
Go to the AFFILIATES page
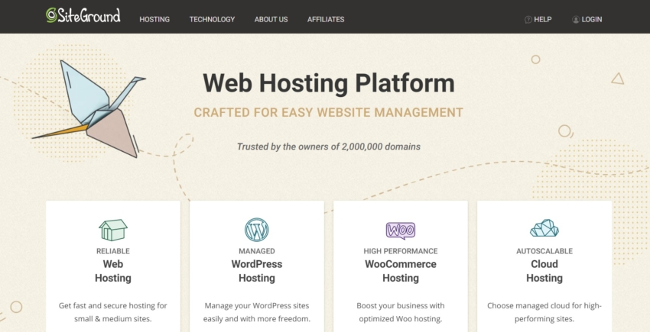[x=326, y=19]
